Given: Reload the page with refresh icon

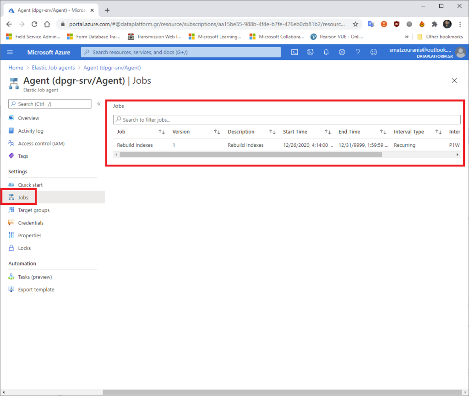Looking at the screenshot, I should coord(34,24).
